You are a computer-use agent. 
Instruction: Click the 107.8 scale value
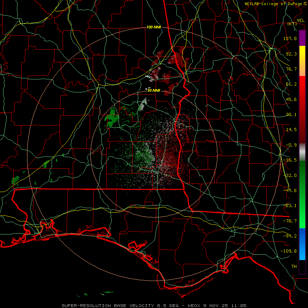click(x=290, y=38)
